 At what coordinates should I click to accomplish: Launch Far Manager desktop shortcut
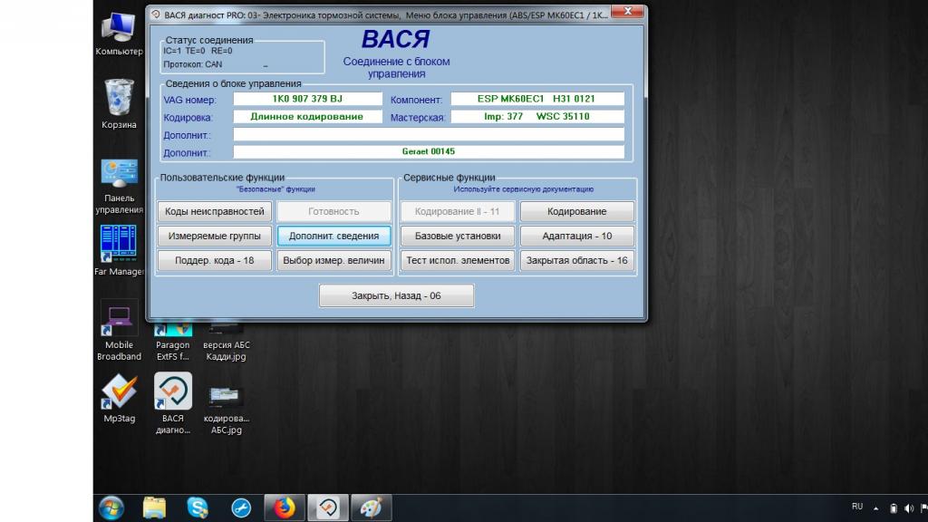(119, 250)
